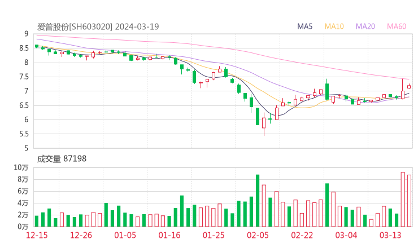This screenshot has height=248, width=418.
Task: Click the price axis label 7.5
Action: [24, 77]
